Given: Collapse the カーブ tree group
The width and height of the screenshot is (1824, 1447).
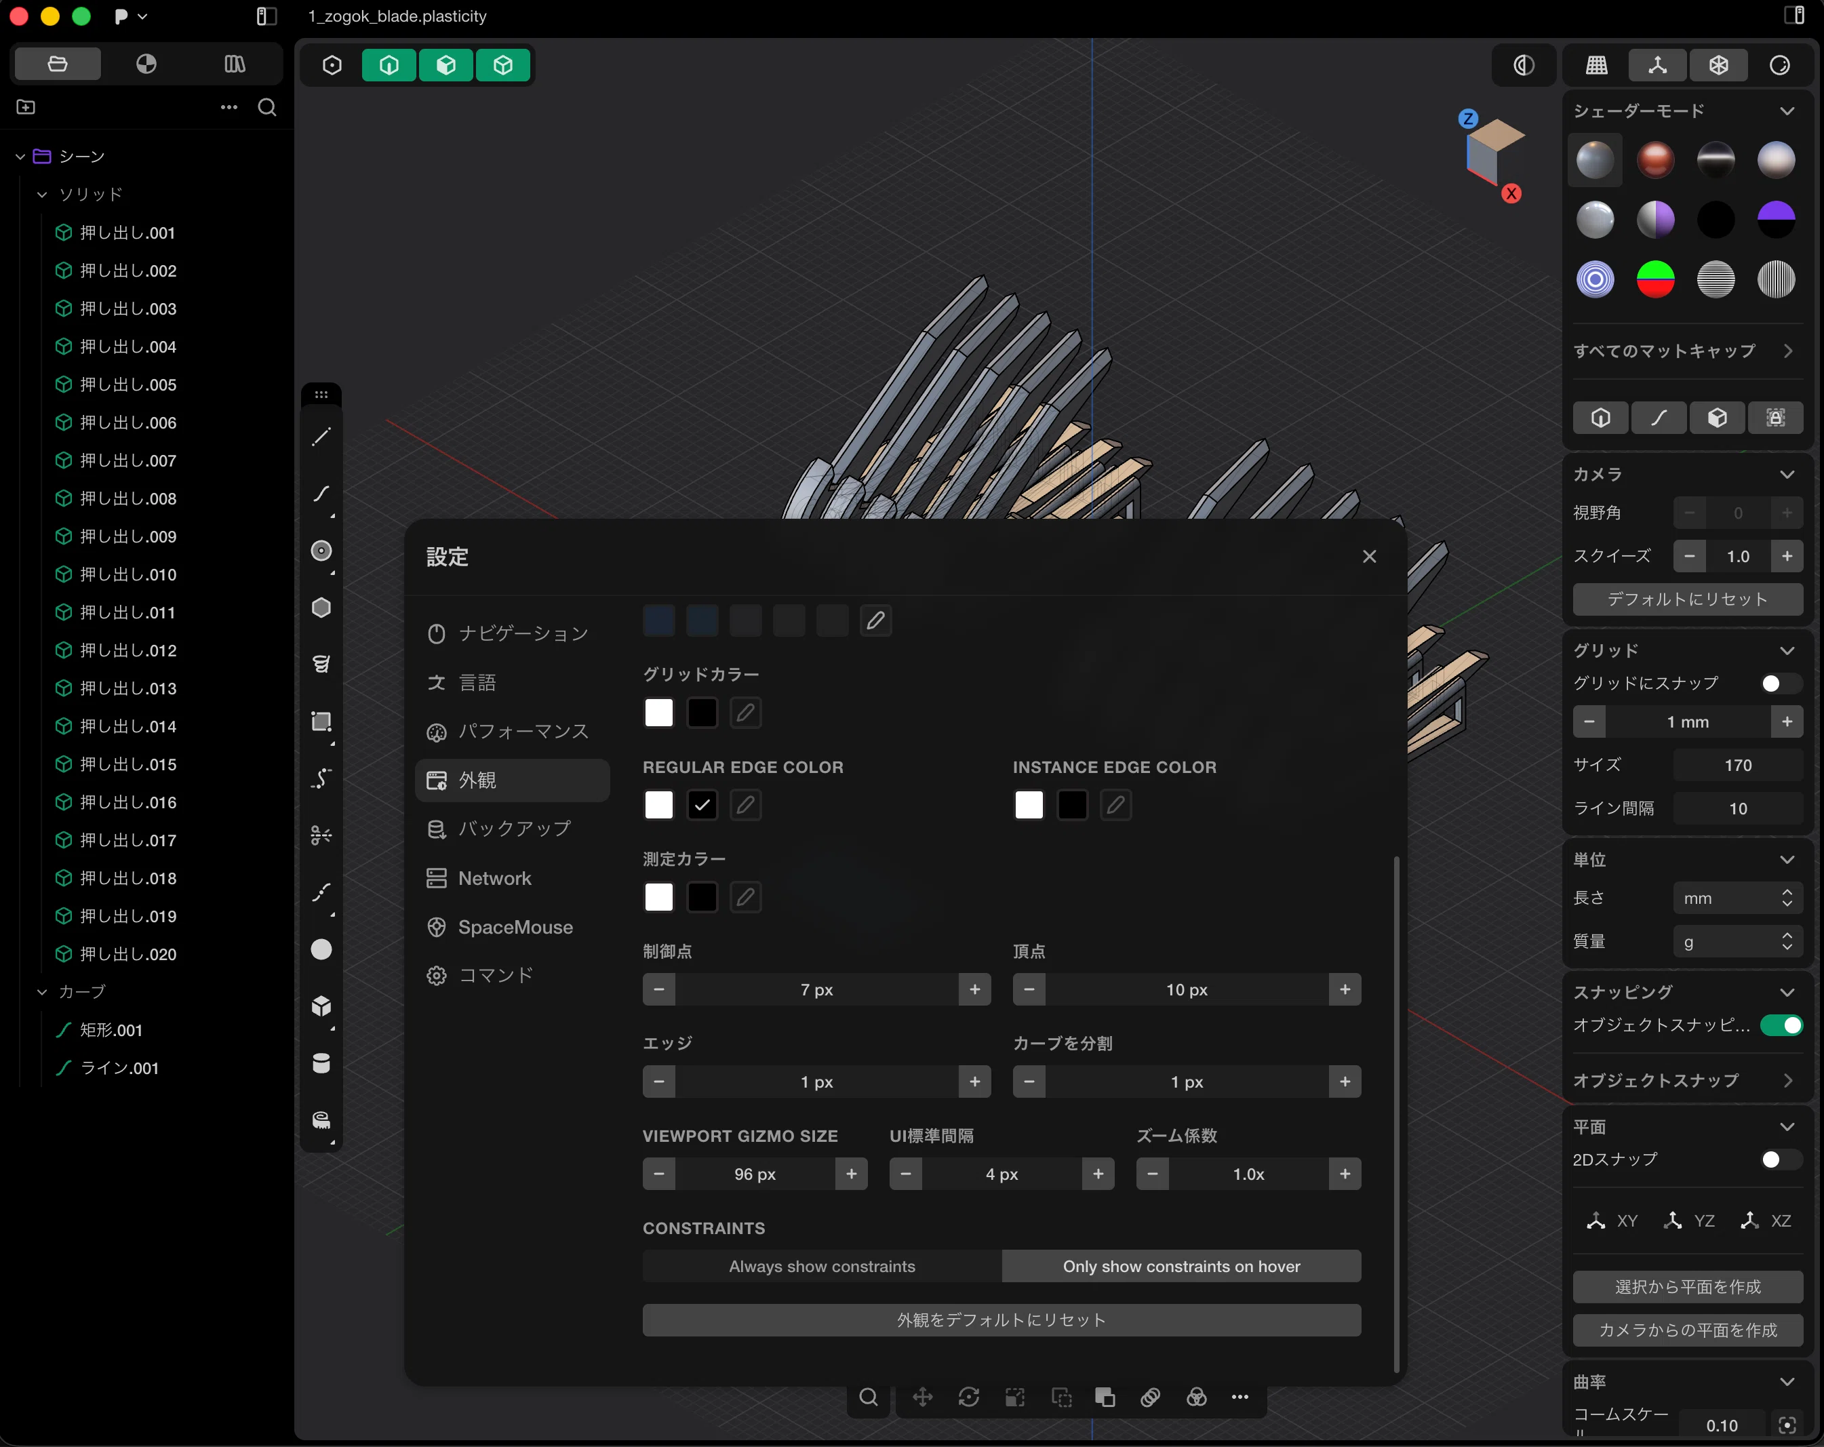Looking at the screenshot, I should click(41, 992).
